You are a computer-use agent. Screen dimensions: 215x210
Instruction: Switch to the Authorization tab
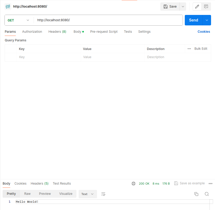coord(32,32)
